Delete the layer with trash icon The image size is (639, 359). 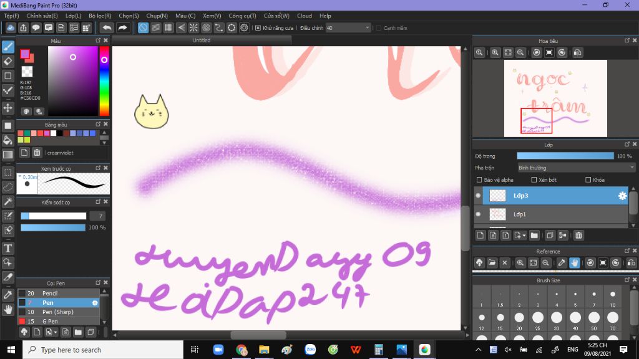coord(578,235)
